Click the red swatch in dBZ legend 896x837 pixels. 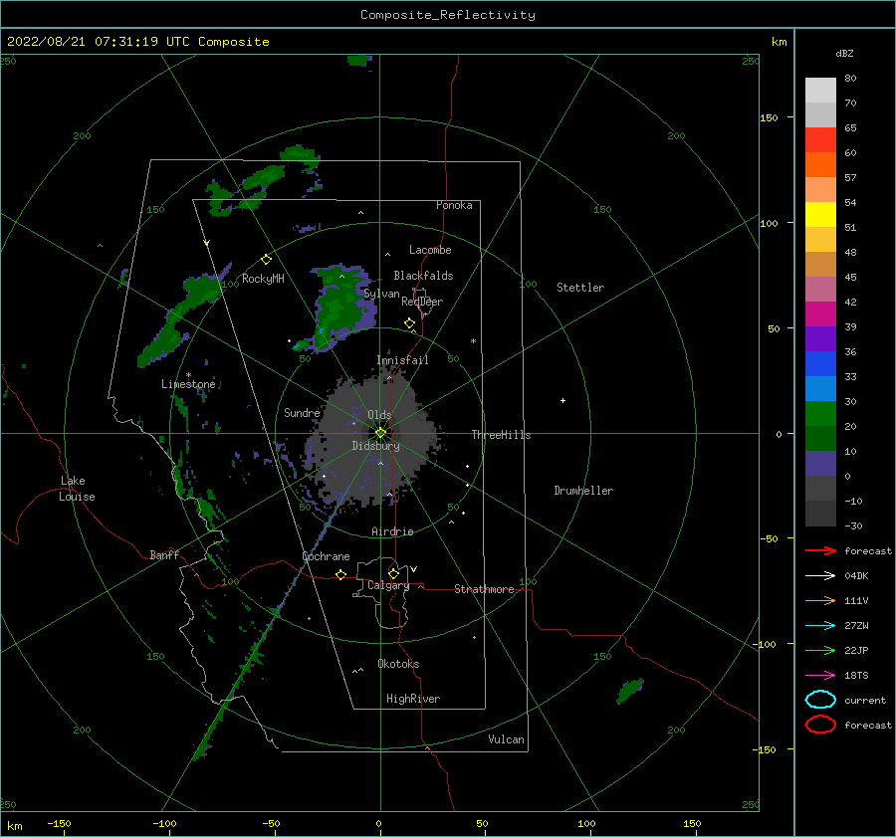click(x=820, y=140)
